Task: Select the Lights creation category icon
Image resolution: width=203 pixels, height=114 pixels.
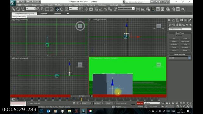Action: click(x=177, y=25)
